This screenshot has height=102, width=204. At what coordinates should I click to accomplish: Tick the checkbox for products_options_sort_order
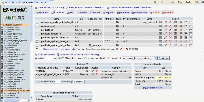(x=37, y=45)
